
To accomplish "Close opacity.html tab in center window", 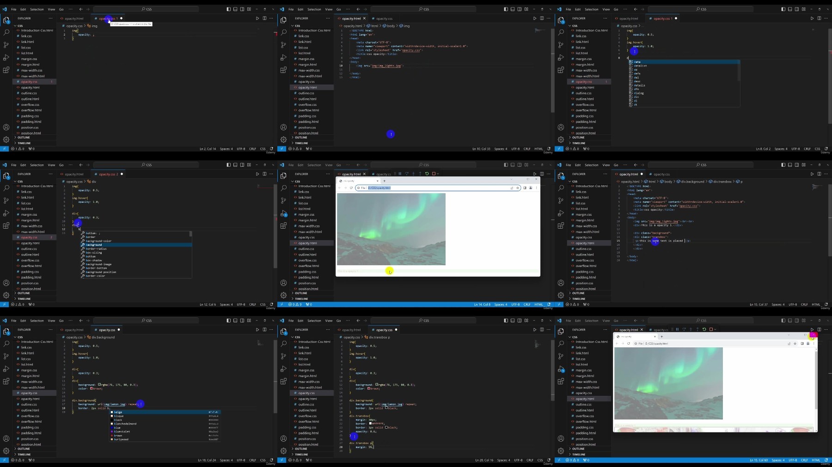I will pos(364,174).
